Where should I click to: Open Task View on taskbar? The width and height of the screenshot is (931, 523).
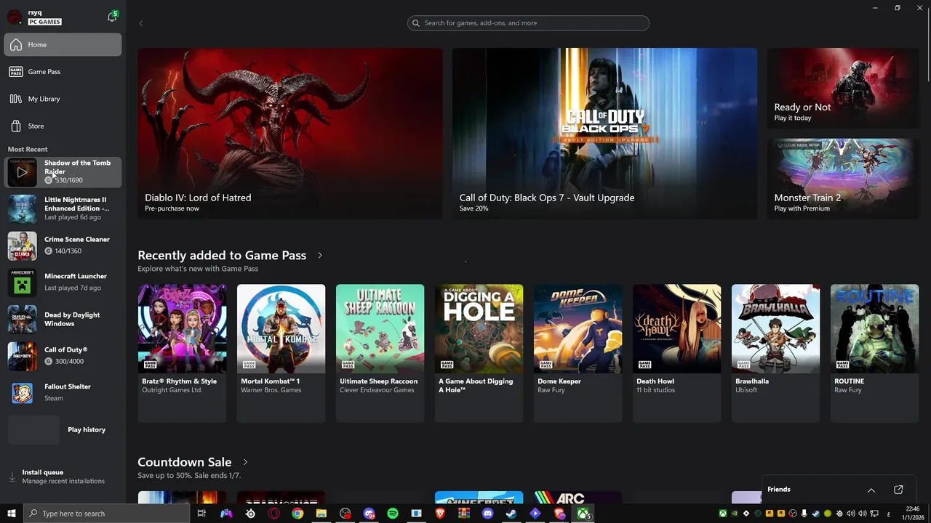201,514
